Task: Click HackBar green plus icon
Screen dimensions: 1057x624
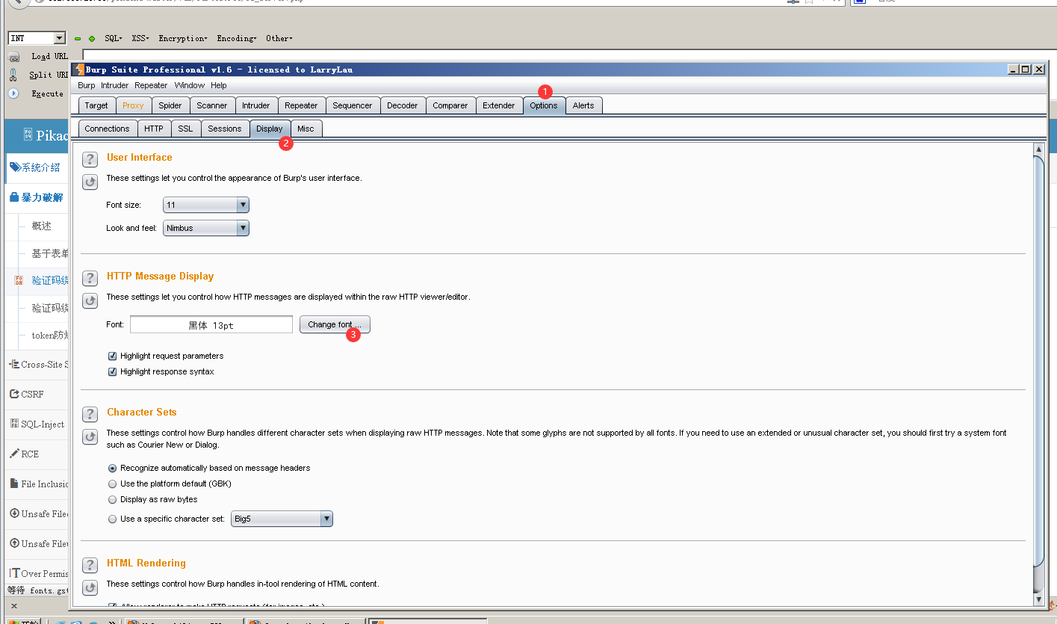Action: [x=92, y=39]
